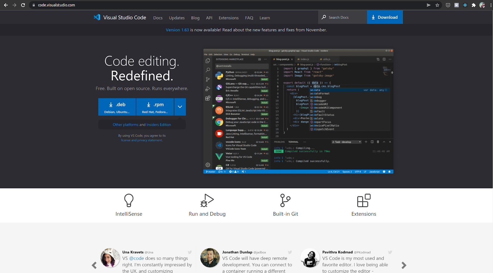
Task: Open the paw print extension
Action: coord(457,5)
